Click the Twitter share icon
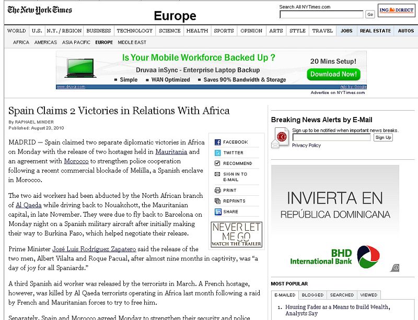This screenshot has width=418, height=320. click(218, 153)
